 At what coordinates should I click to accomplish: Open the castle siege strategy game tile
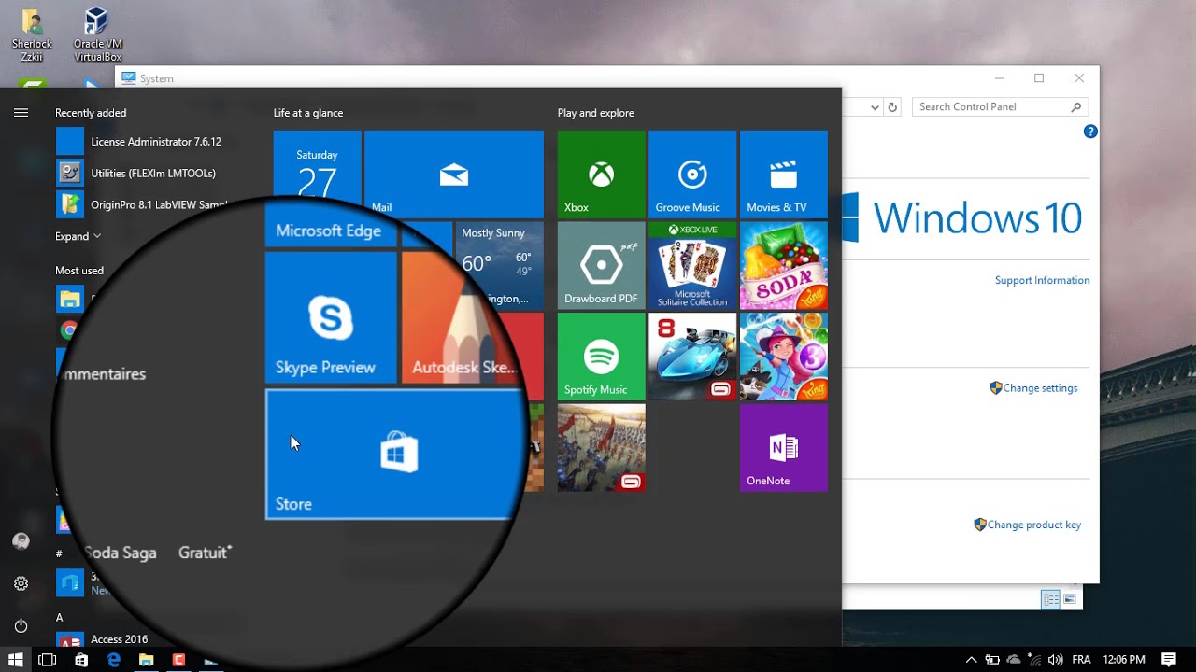pos(601,447)
